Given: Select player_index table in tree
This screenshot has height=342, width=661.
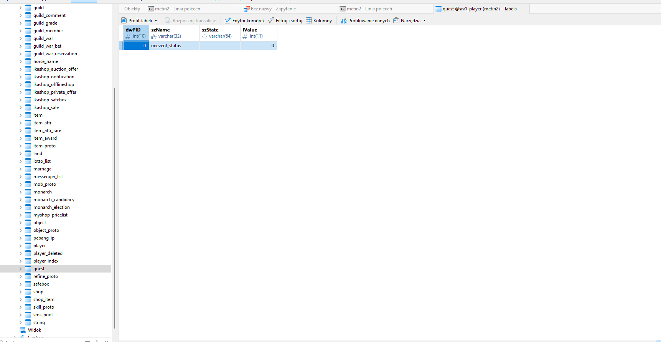Looking at the screenshot, I should (46, 261).
